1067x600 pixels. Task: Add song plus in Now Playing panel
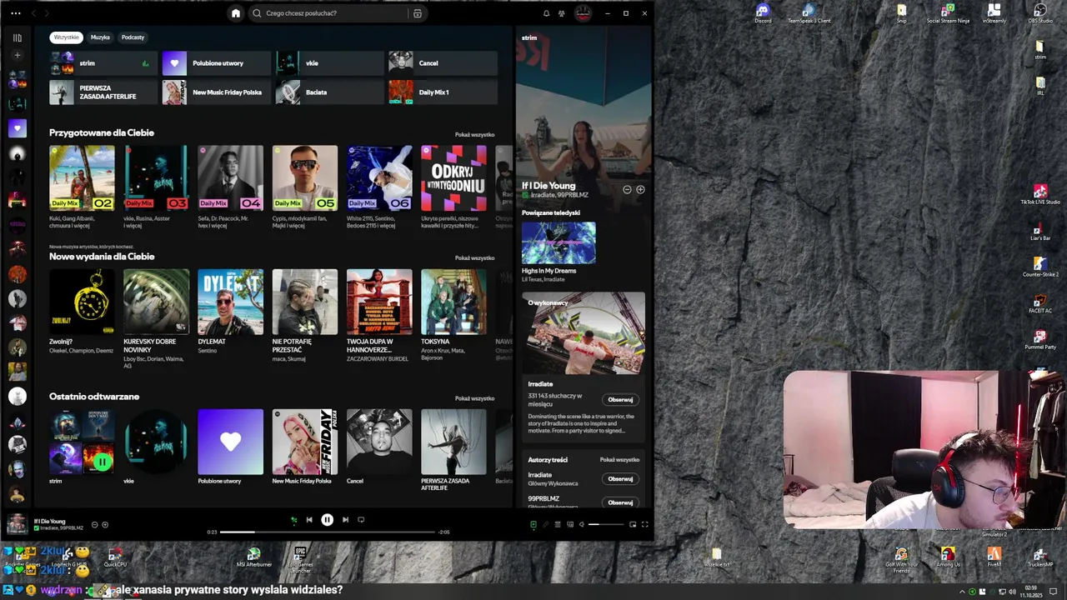(640, 190)
